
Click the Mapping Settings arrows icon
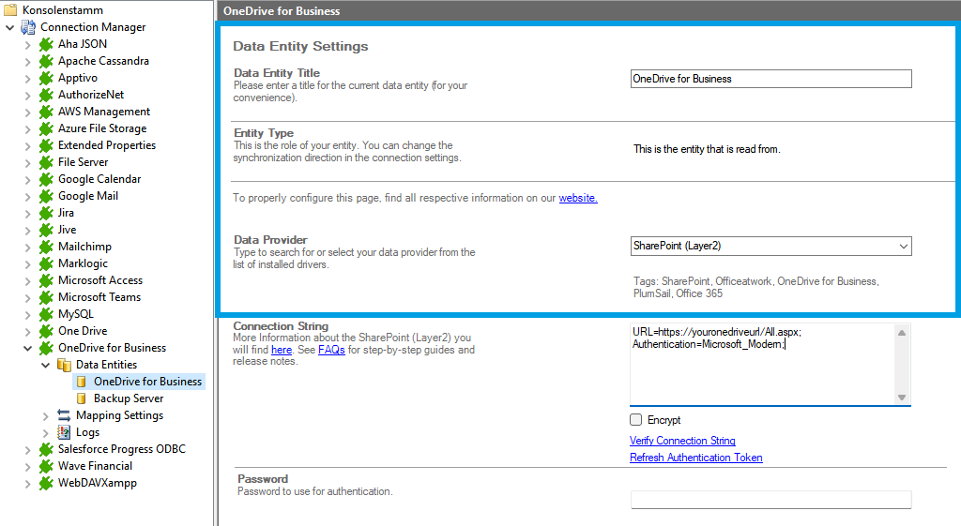click(64, 415)
